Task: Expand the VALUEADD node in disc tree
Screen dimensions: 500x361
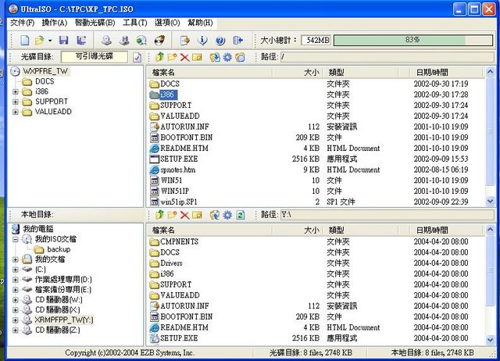Action: (16, 112)
